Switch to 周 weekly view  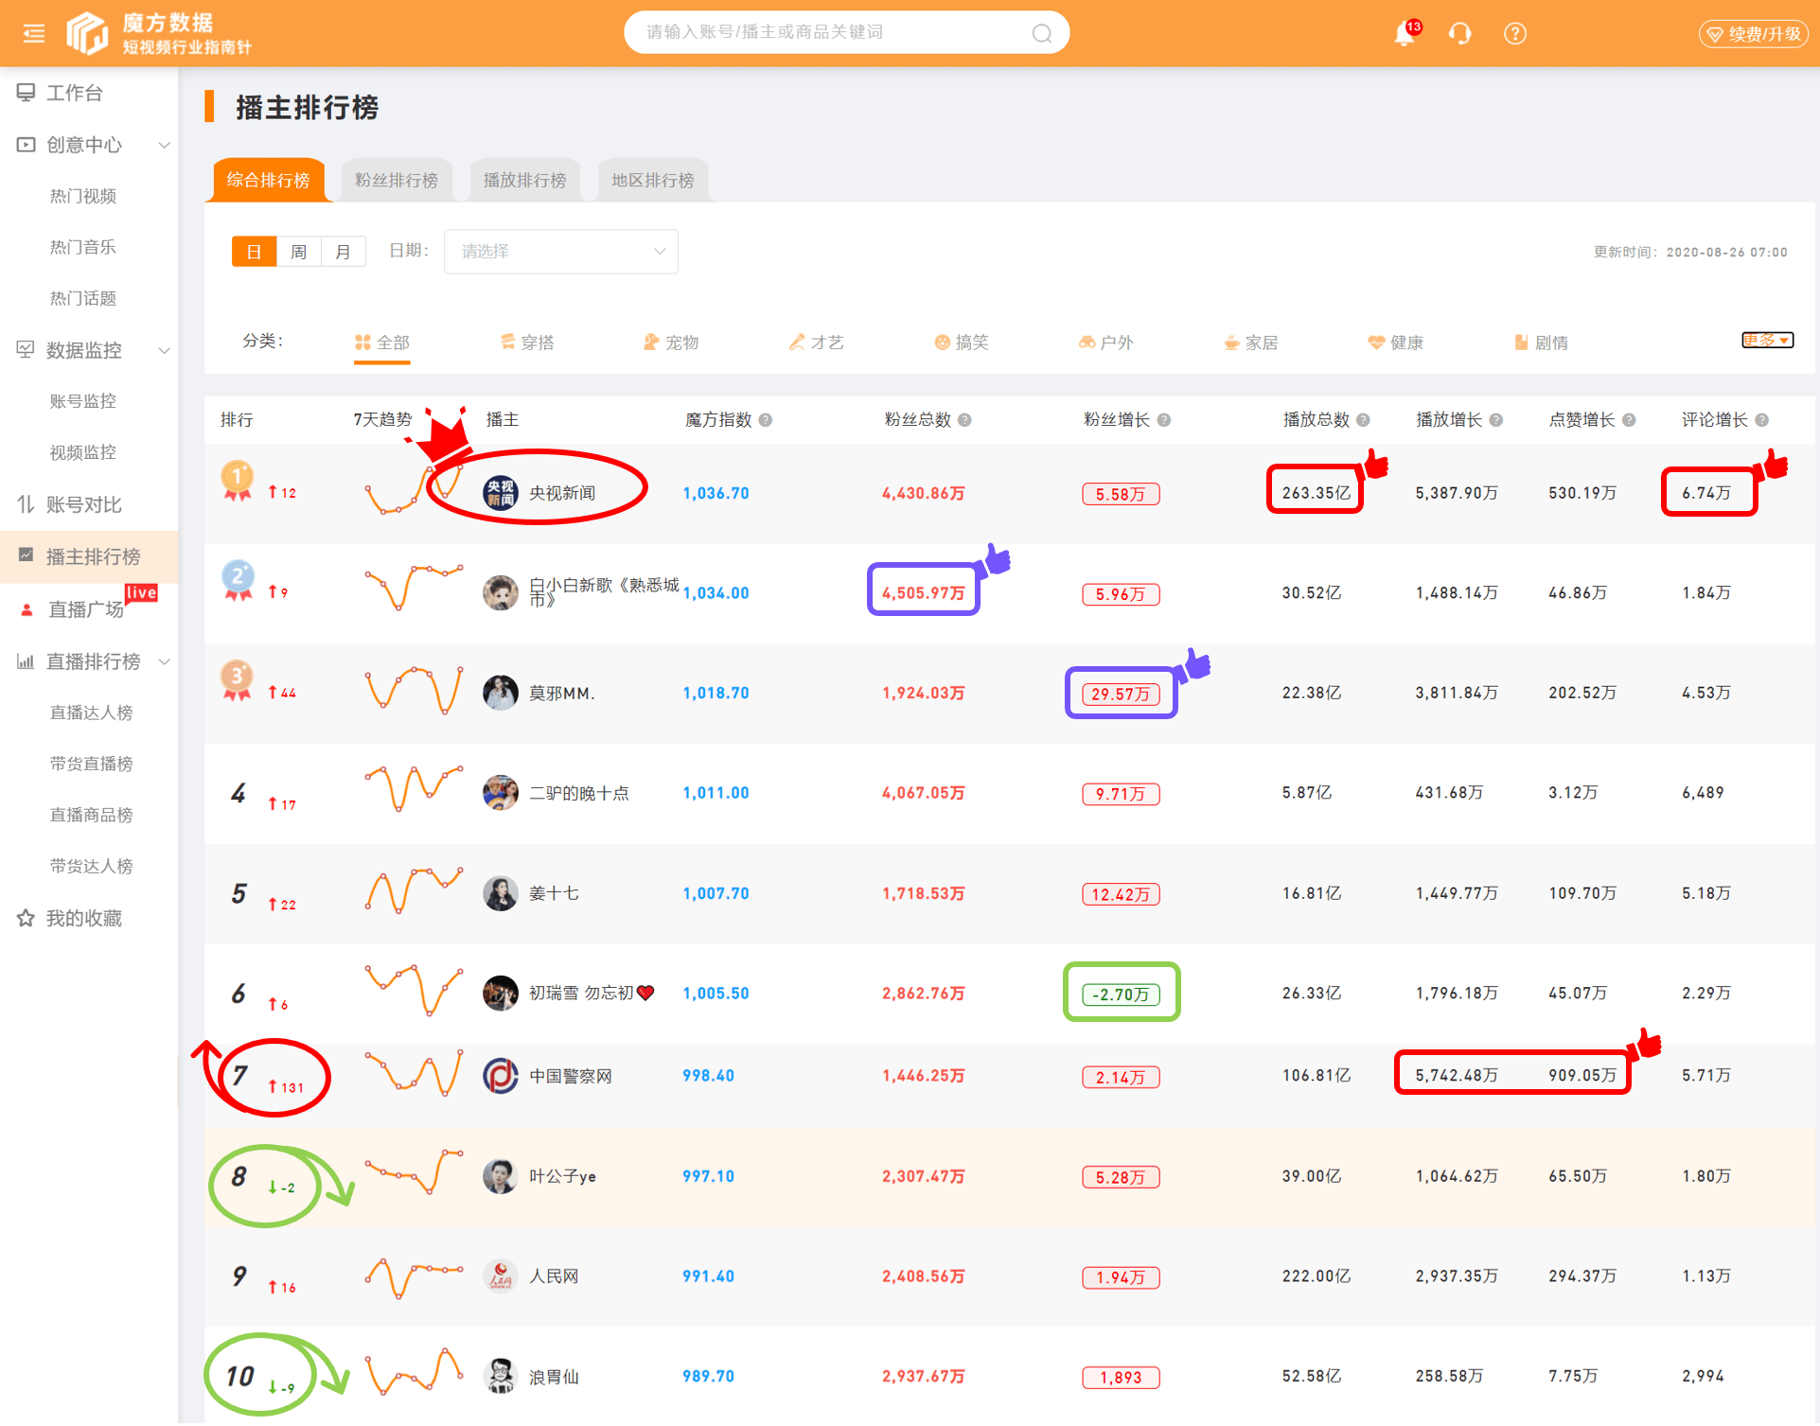tap(298, 251)
